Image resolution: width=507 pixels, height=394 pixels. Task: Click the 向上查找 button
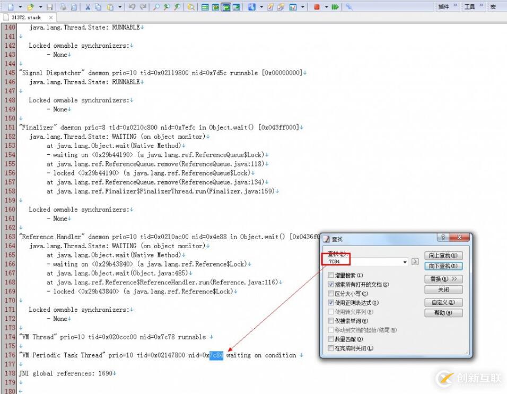443,256
